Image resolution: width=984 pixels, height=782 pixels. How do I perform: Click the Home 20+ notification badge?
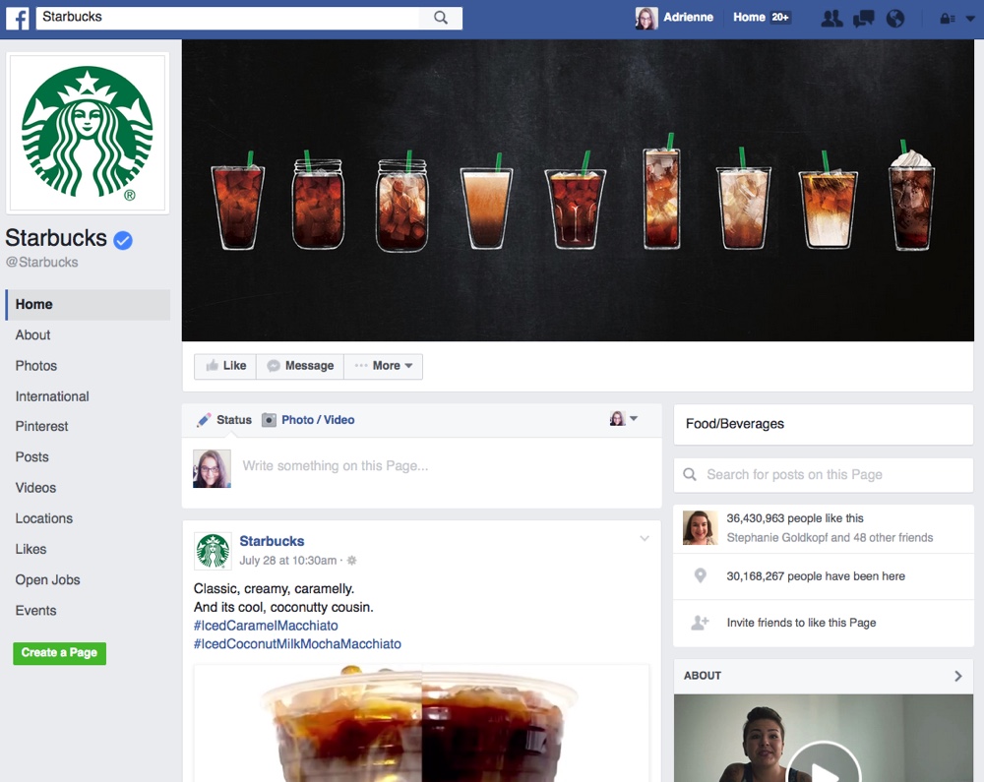coord(780,18)
